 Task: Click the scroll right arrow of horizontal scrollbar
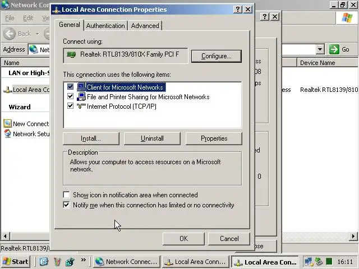tap(353, 236)
